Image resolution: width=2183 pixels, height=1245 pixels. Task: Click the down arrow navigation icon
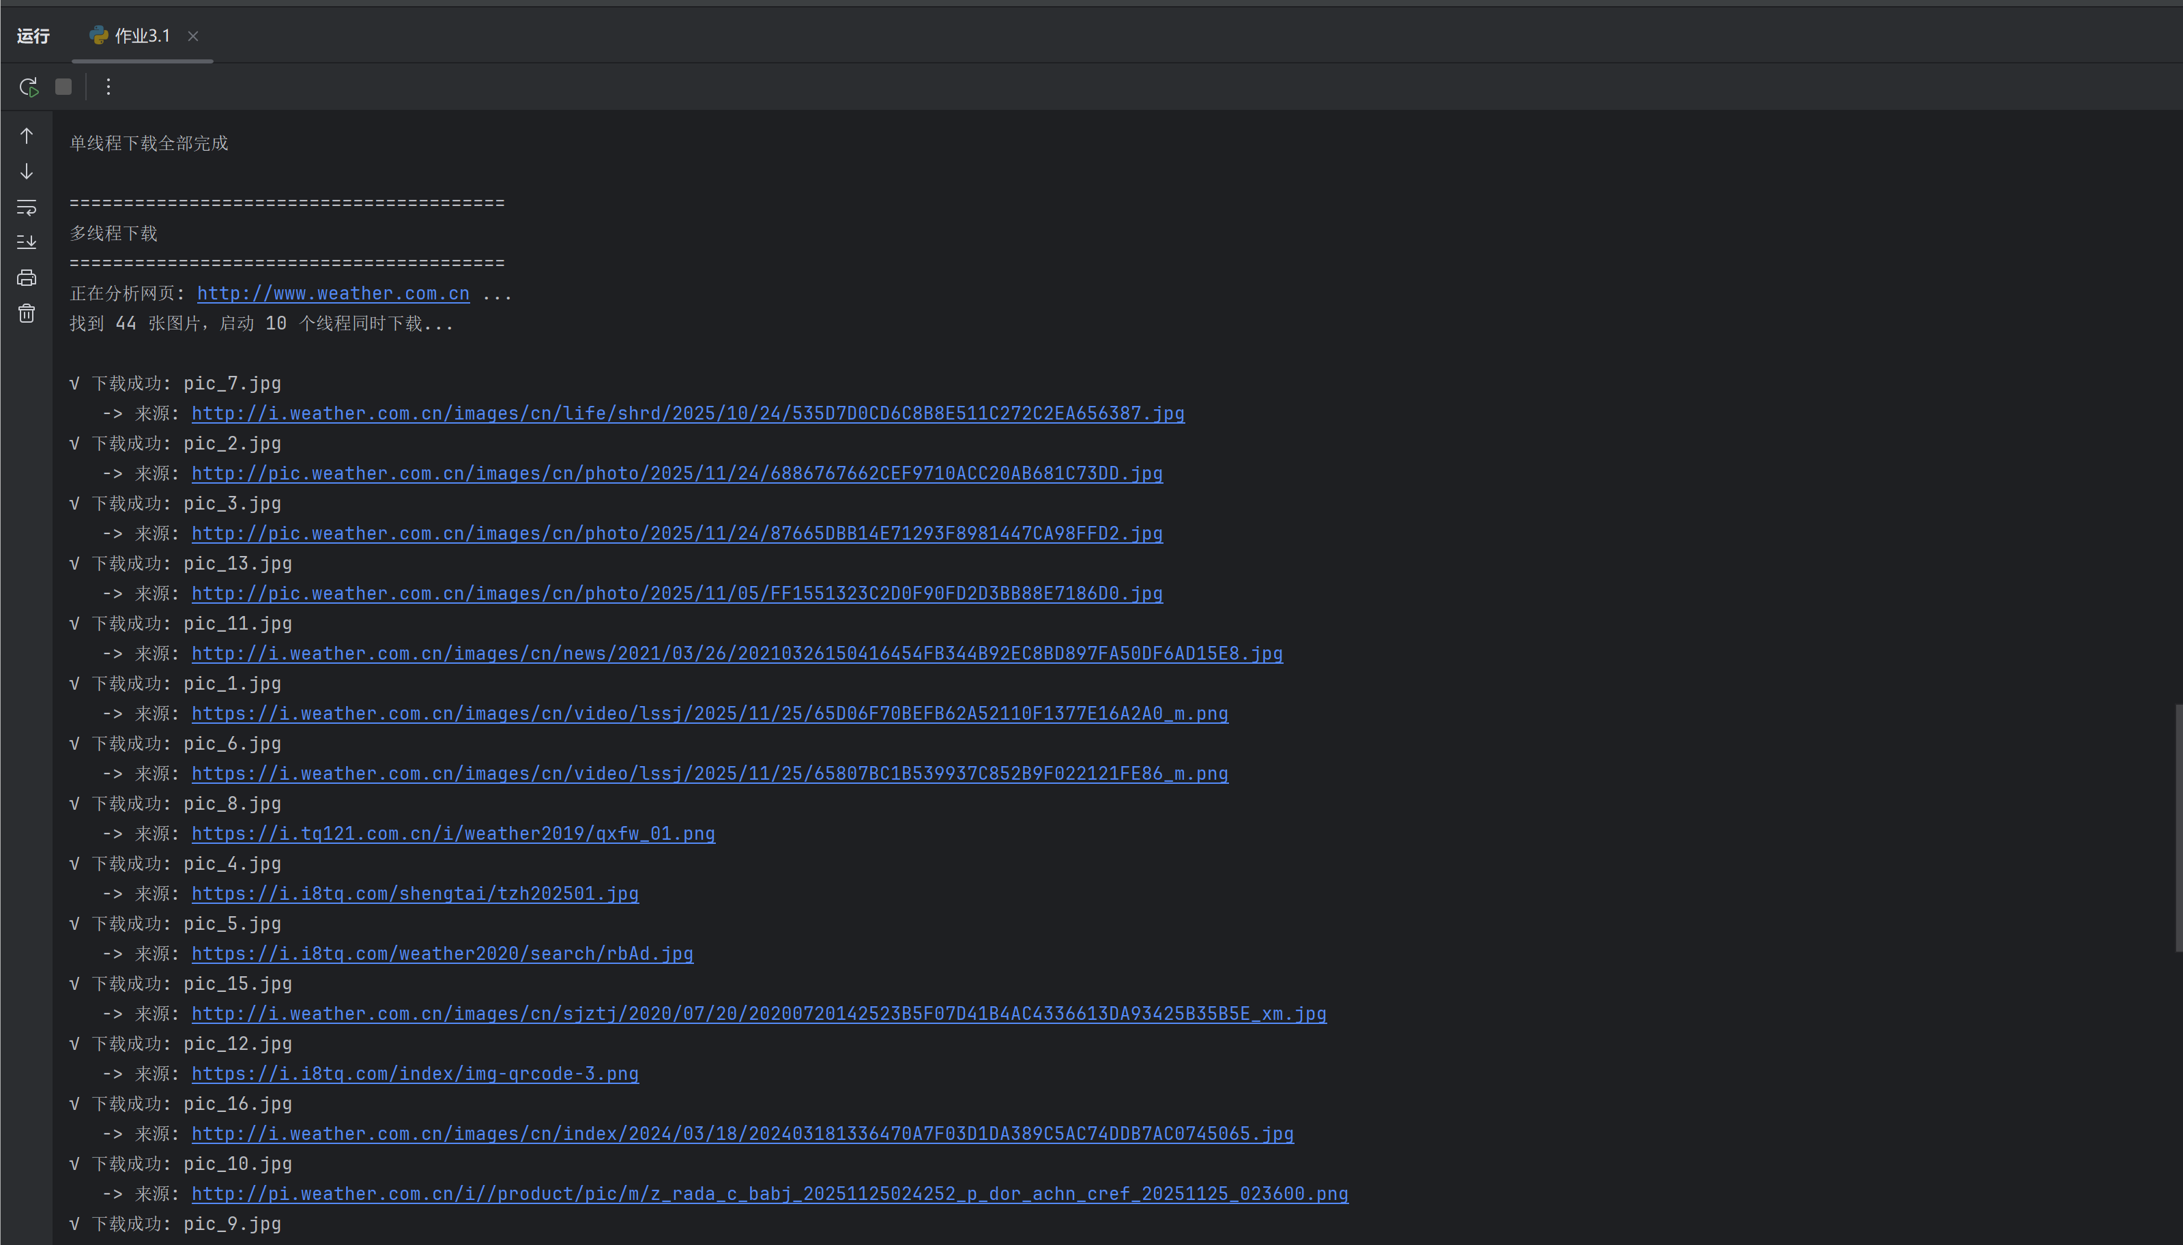pyautogui.click(x=27, y=172)
